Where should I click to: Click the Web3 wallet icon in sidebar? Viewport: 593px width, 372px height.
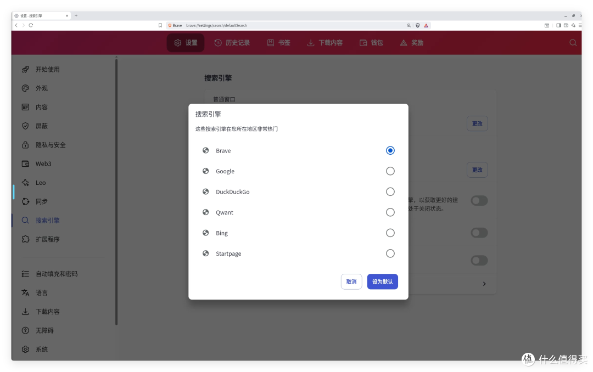pyautogui.click(x=25, y=164)
